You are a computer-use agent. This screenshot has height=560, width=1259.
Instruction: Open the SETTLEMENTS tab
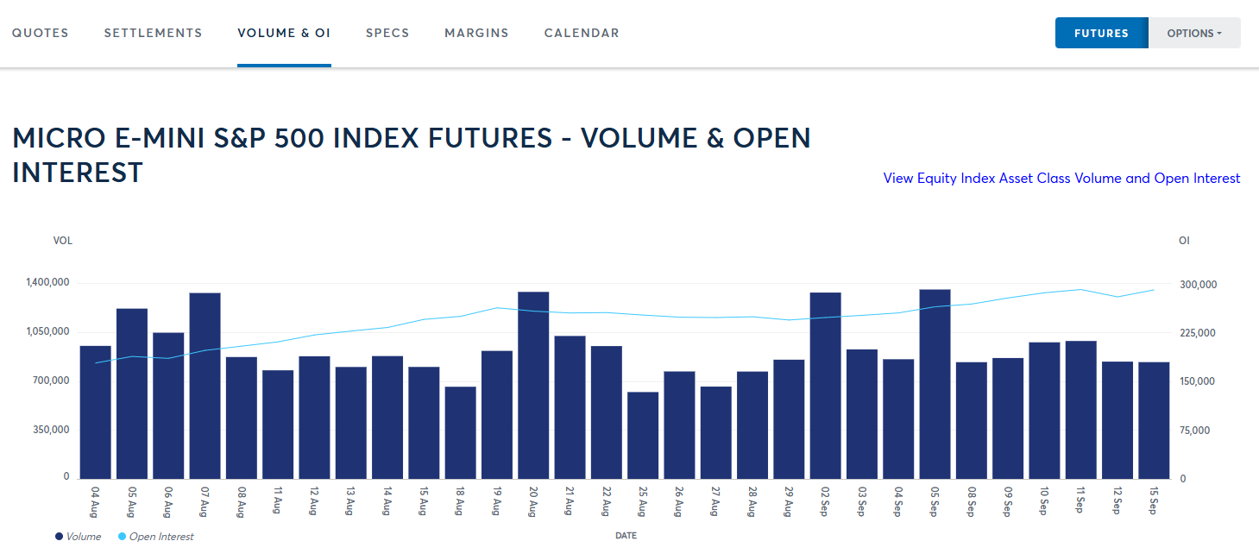(x=153, y=33)
